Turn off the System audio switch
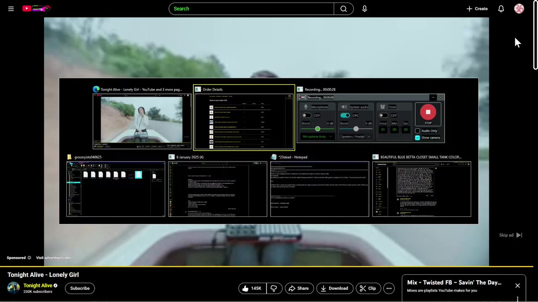 click(x=345, y=115)
